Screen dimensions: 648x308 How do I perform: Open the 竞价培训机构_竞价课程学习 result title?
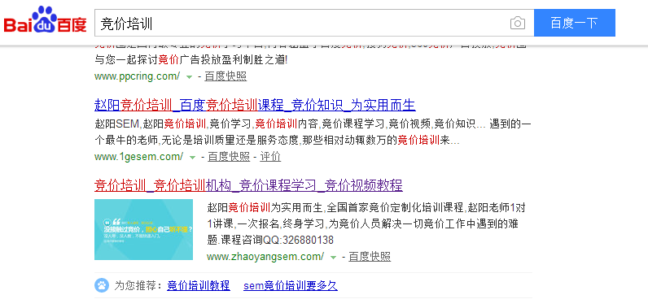(x=248, y=185)
